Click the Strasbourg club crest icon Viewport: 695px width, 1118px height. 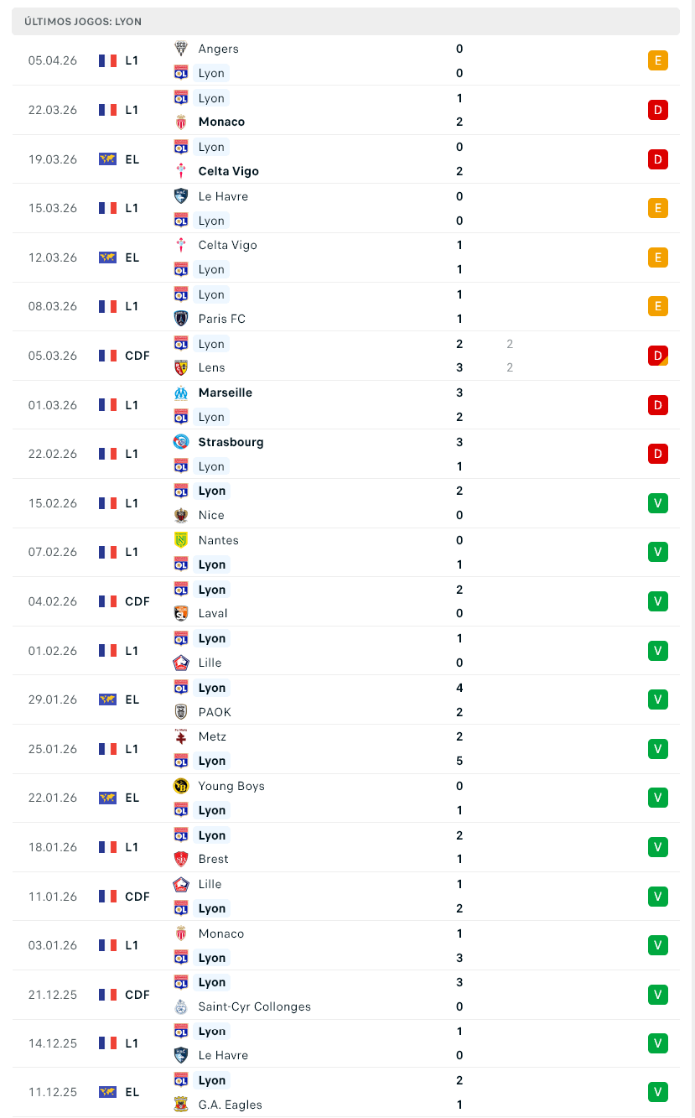180,442
